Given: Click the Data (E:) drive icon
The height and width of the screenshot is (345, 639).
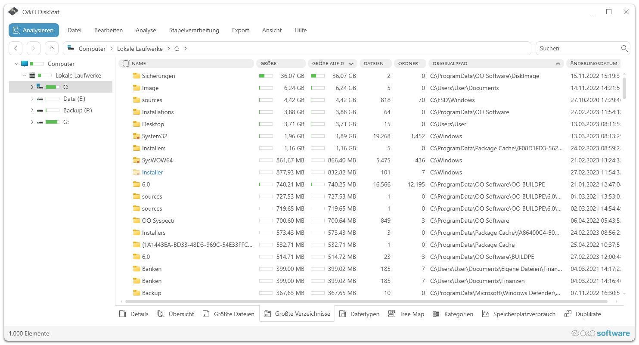Looking at the screenshot, I should [x=40, y=99].
